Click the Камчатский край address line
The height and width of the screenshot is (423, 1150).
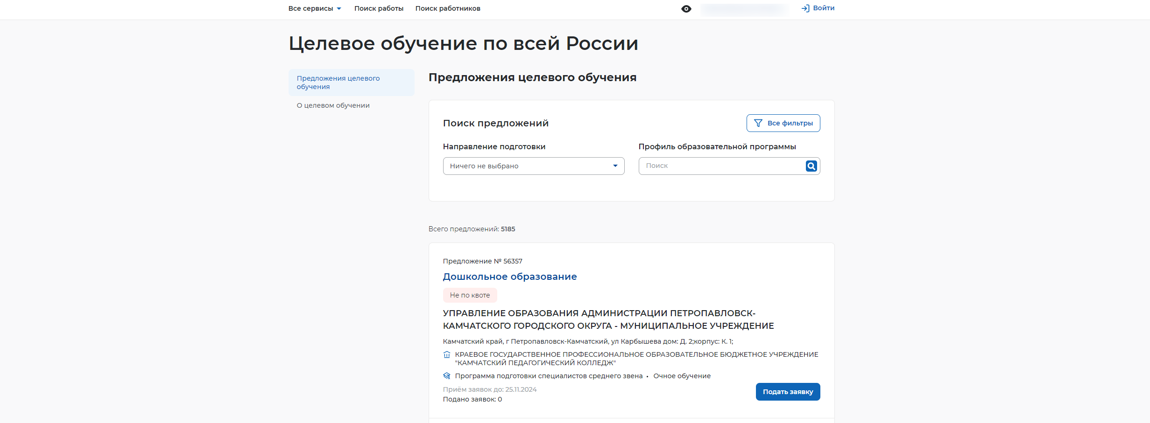[588, 341]
